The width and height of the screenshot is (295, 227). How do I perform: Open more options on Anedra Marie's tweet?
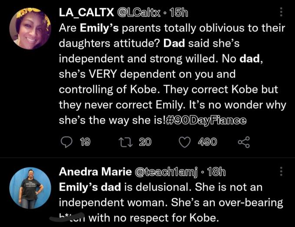[281, 171]
